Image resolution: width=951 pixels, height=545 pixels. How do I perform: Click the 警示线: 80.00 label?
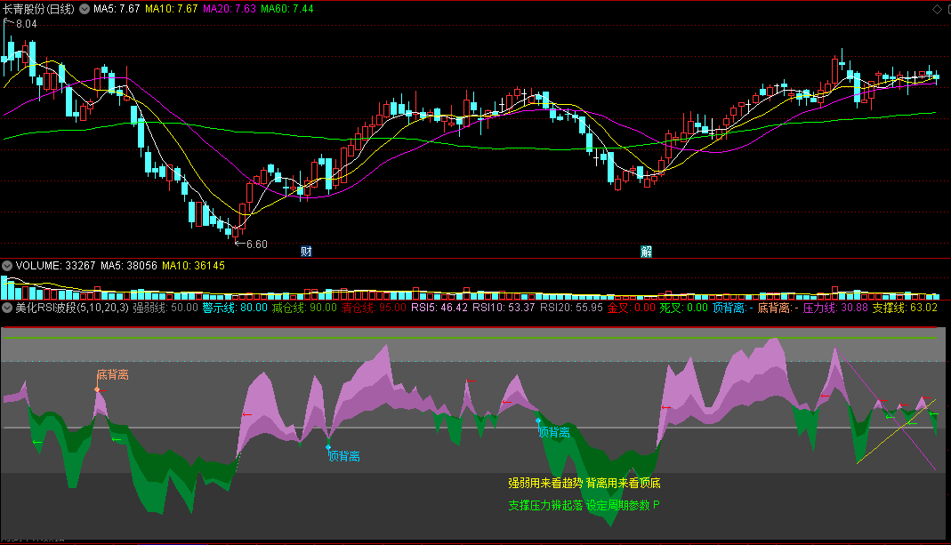[235, 308]
